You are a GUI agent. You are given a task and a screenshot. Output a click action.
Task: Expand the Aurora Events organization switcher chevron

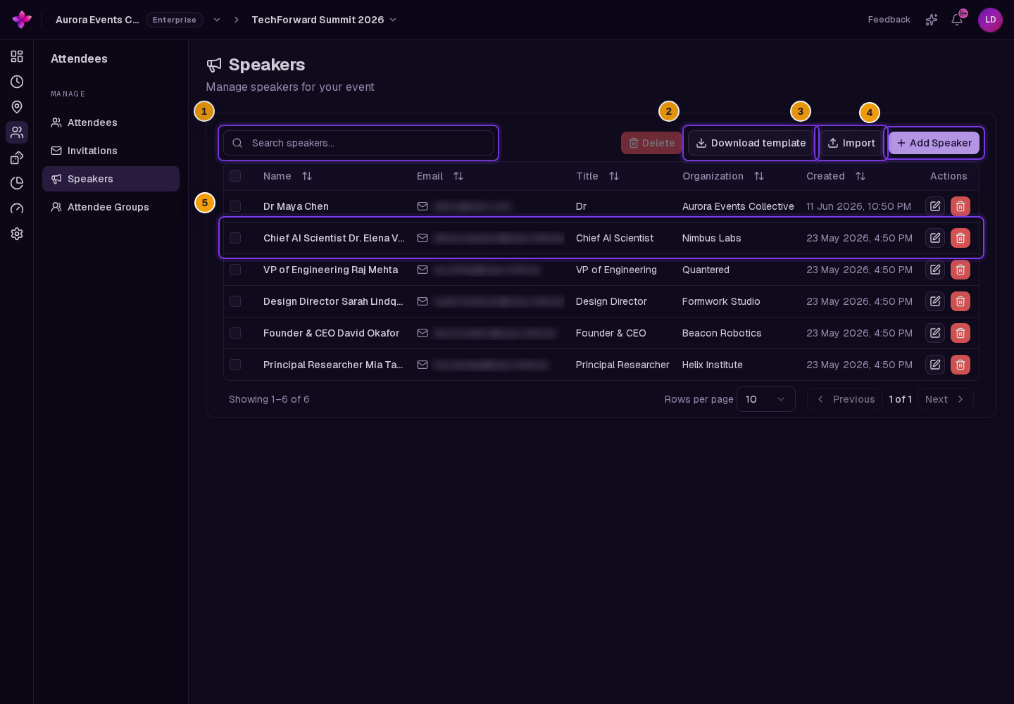pyautogui.click(x=217, y=20)
